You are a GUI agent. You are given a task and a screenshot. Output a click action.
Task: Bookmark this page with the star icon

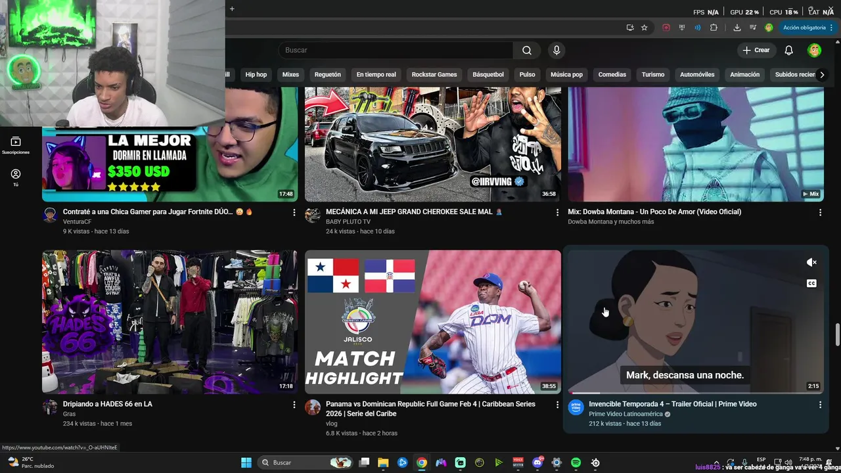point(645,28)
